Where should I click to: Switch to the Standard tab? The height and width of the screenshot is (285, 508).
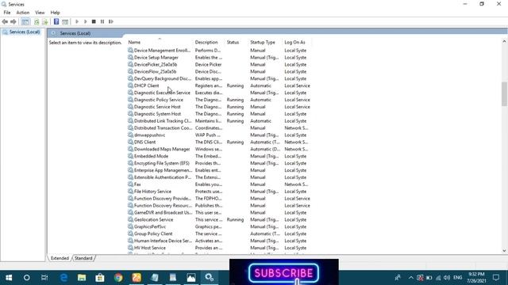83,258
